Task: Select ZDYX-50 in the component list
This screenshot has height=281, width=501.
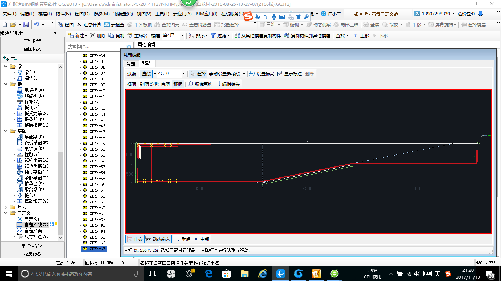Action: click(97, 149)
